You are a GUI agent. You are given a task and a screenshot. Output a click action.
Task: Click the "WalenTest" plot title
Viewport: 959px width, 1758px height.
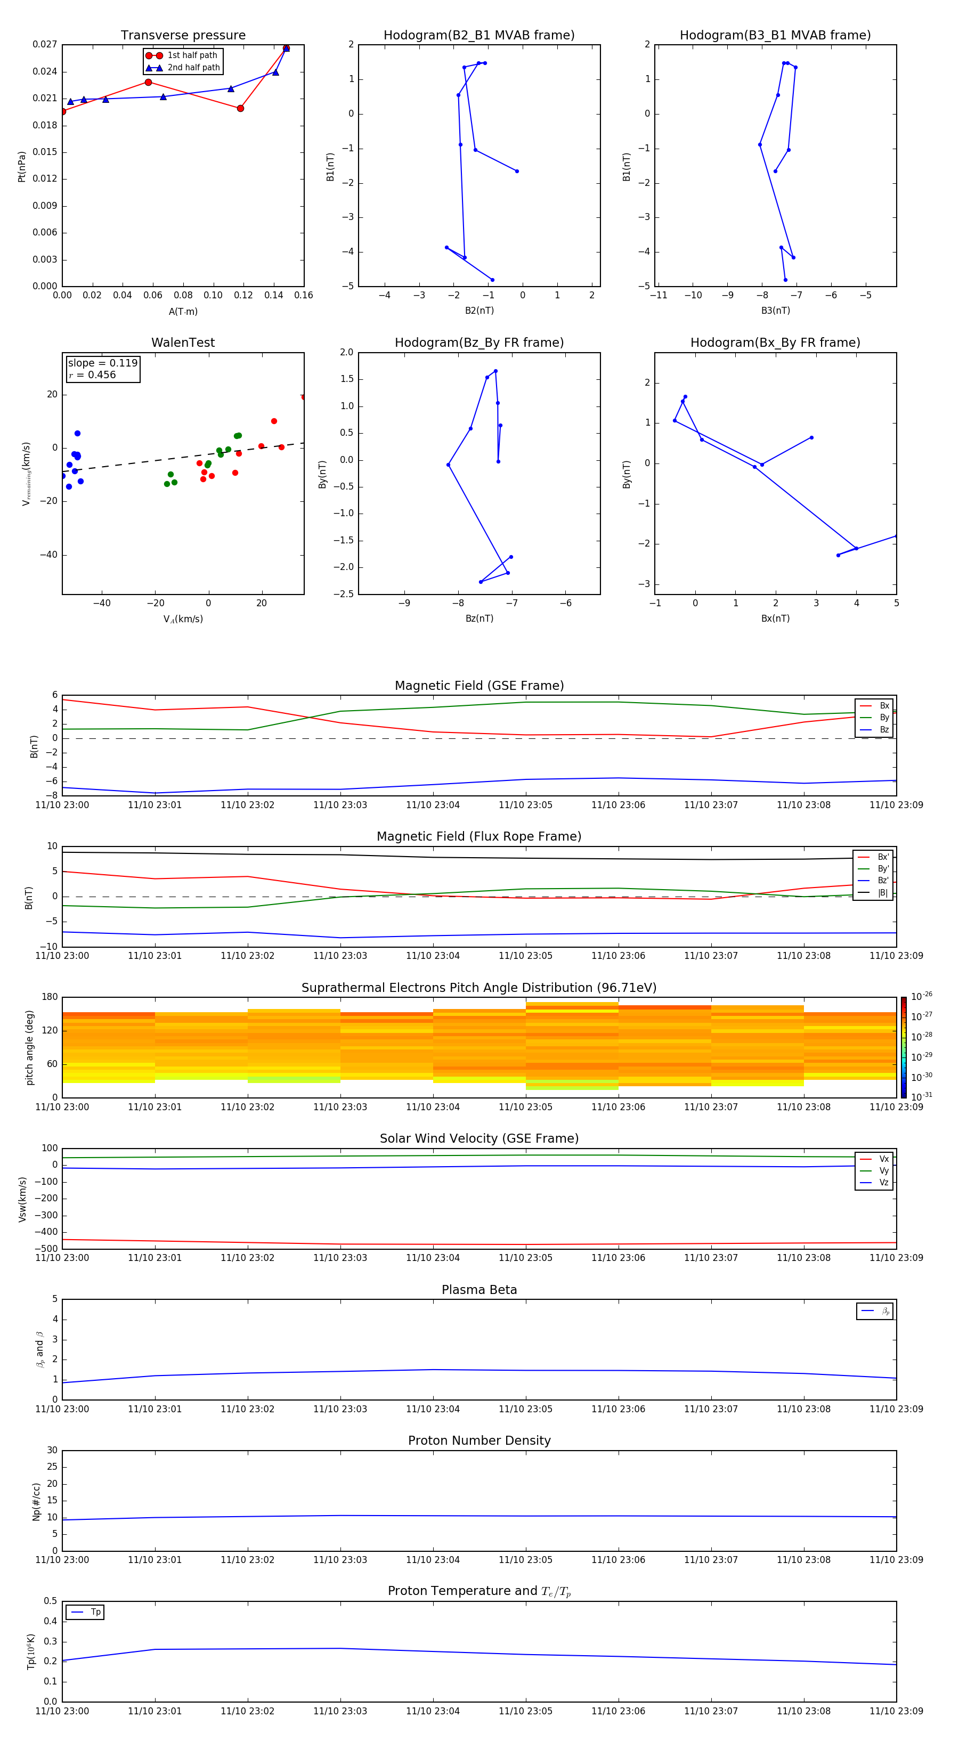(x=183, y=343)
